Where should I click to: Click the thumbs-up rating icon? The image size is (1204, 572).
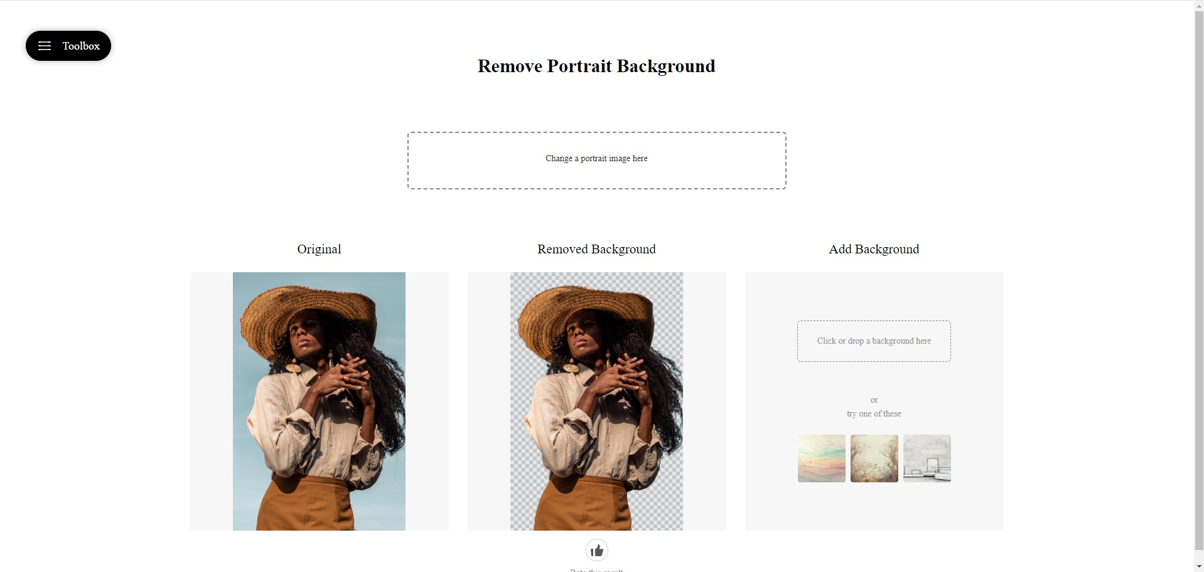pyautogui.click(x=596, y=551)
